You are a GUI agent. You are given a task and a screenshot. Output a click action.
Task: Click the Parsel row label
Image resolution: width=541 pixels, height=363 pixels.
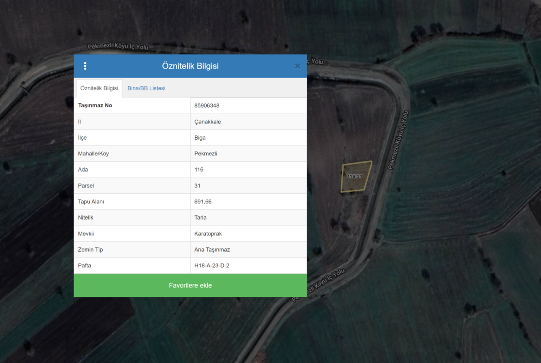[x=86, y=186]
